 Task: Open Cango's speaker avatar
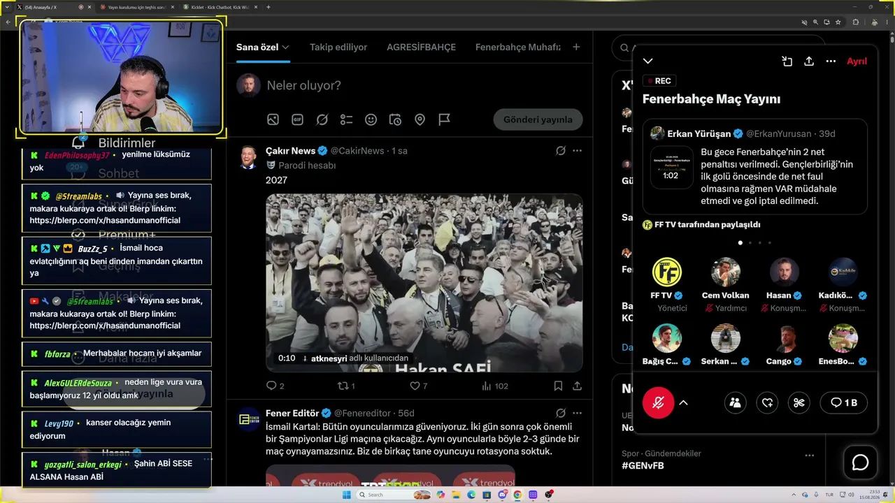784,338
